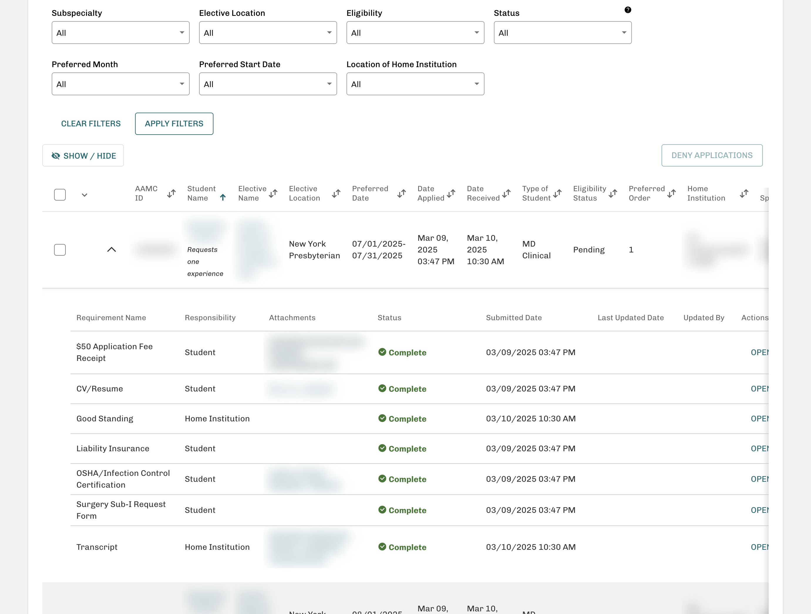The width and height of the screenshot is (811, 614).
Task: Click the Complete check icon for Liability Insurance
Action: (x=382, y=448)
